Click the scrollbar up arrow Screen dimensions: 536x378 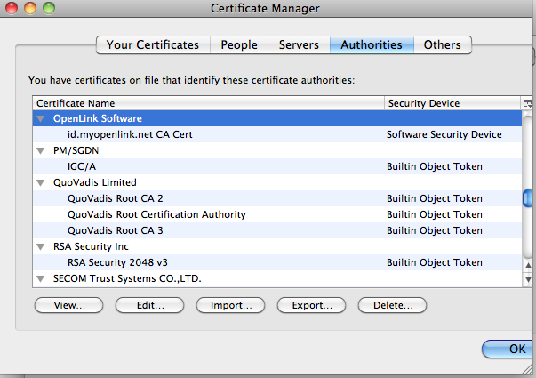pos(528,265)
